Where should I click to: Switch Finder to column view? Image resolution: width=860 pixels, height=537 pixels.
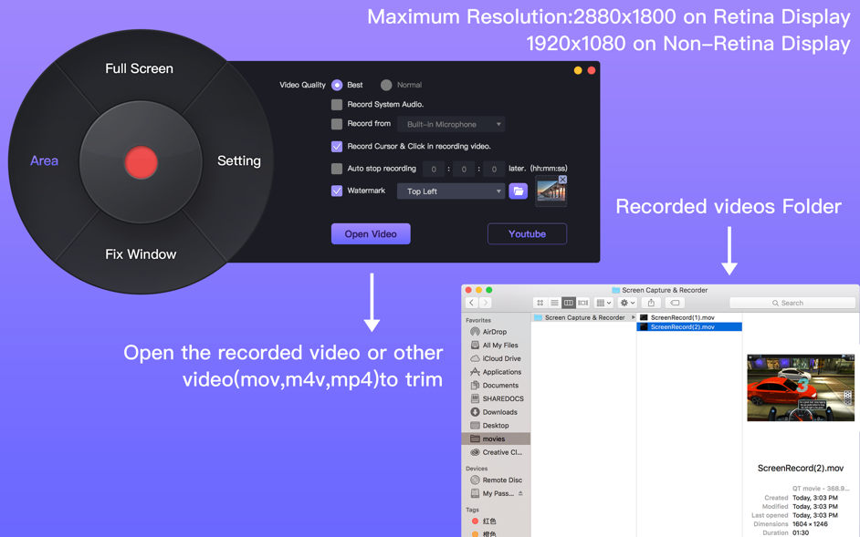click(x=569, y=303)
